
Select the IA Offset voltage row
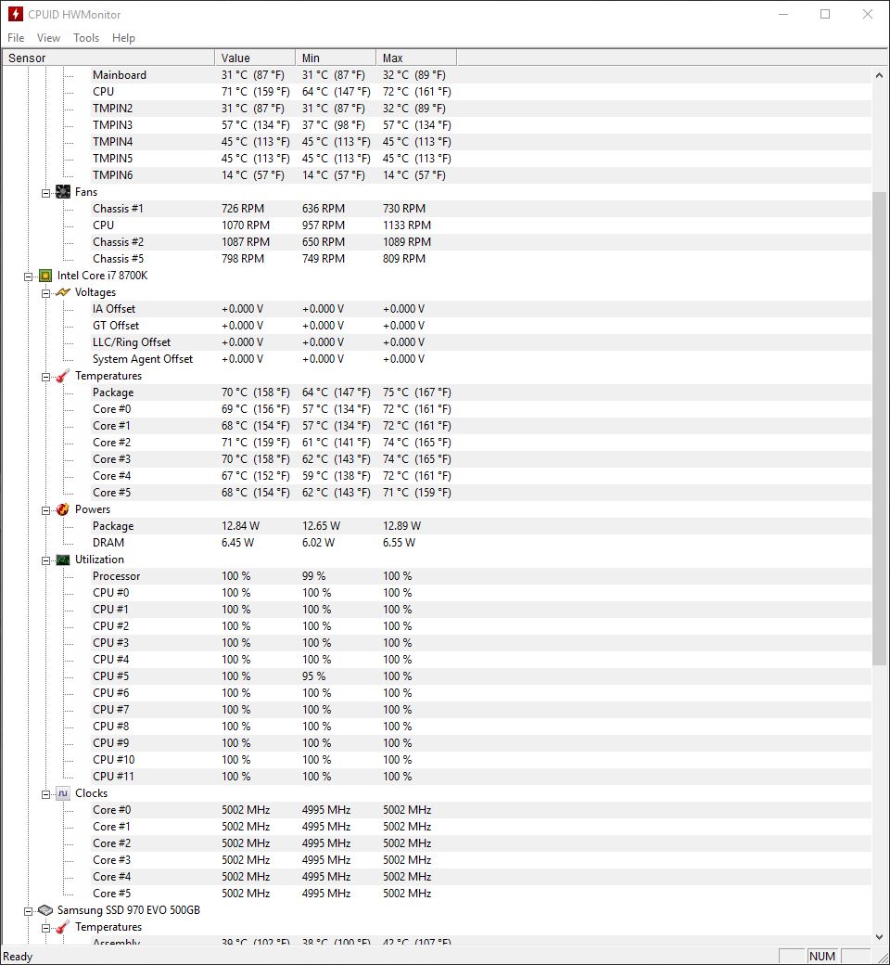481,309
